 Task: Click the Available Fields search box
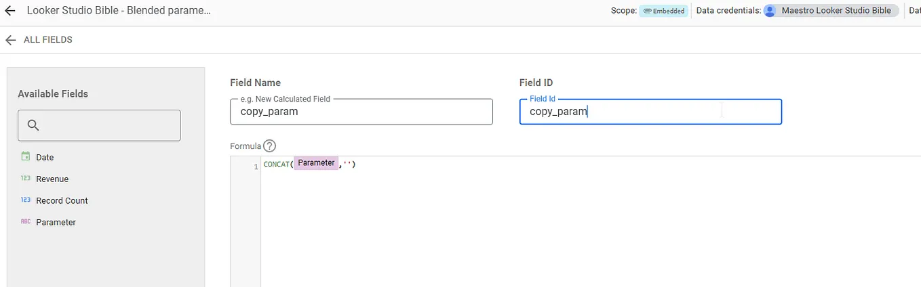109,125
